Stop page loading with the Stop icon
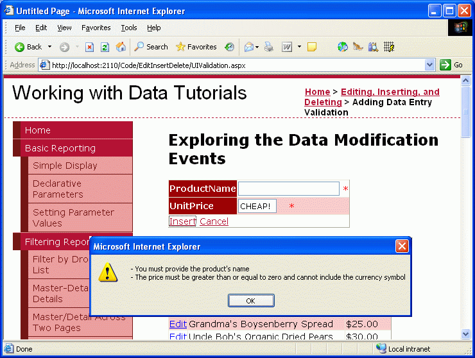Image resolution: width=475 pixels, height=358 pixels. tap(89, 47)
